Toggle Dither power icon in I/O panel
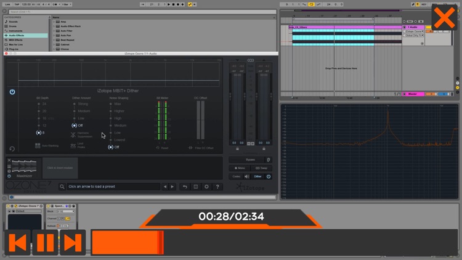 click(269, 177)
